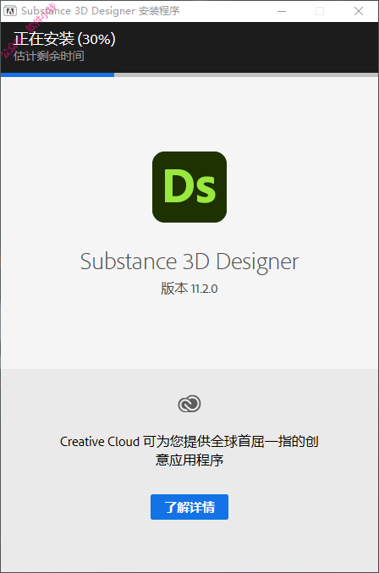379x573 pixels.
Task: Click the 估计剩余时间 remaining time label
Action: click(x=49, y=56)
